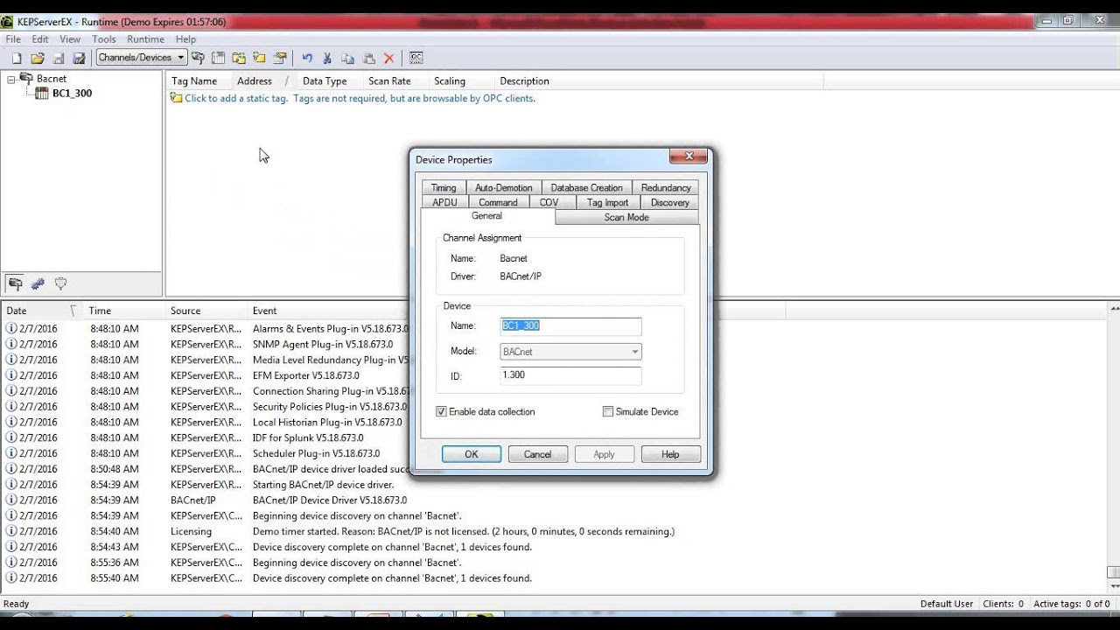This screenshot has width=1120, height=630.
Task: Open the File menu
Action: 13,39
